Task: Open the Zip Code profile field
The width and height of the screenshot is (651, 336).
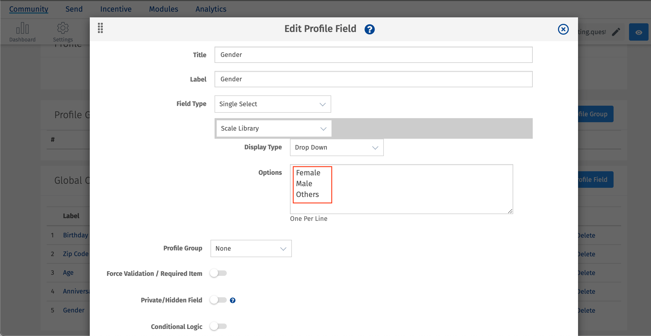Action: pos(76,254)
